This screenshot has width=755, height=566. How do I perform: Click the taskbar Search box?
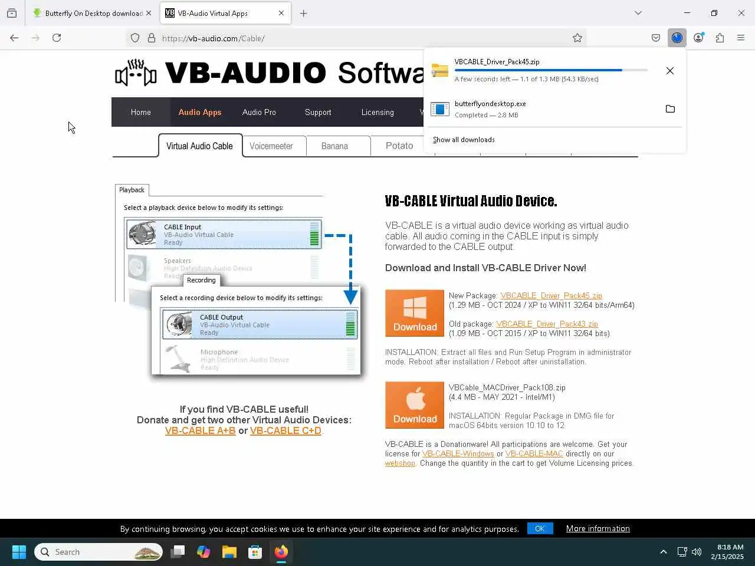tap(99, 552)
